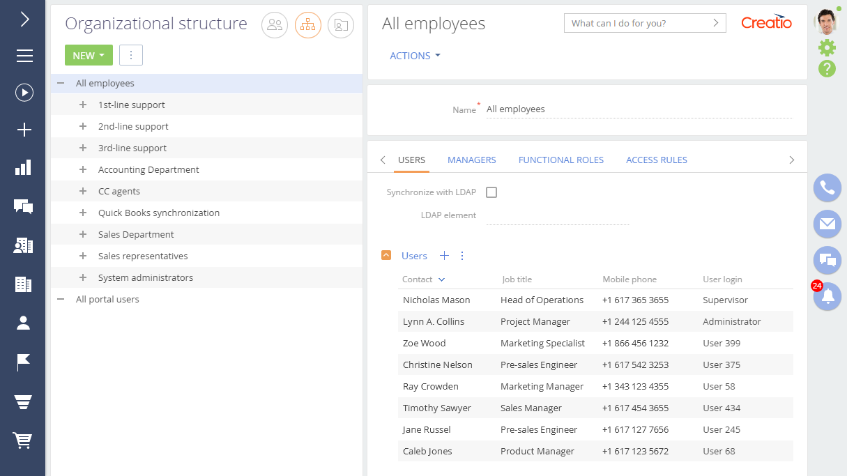The image size is (847, 476).
Task: Collapse the All employees tree node
Action: point(61,83)
